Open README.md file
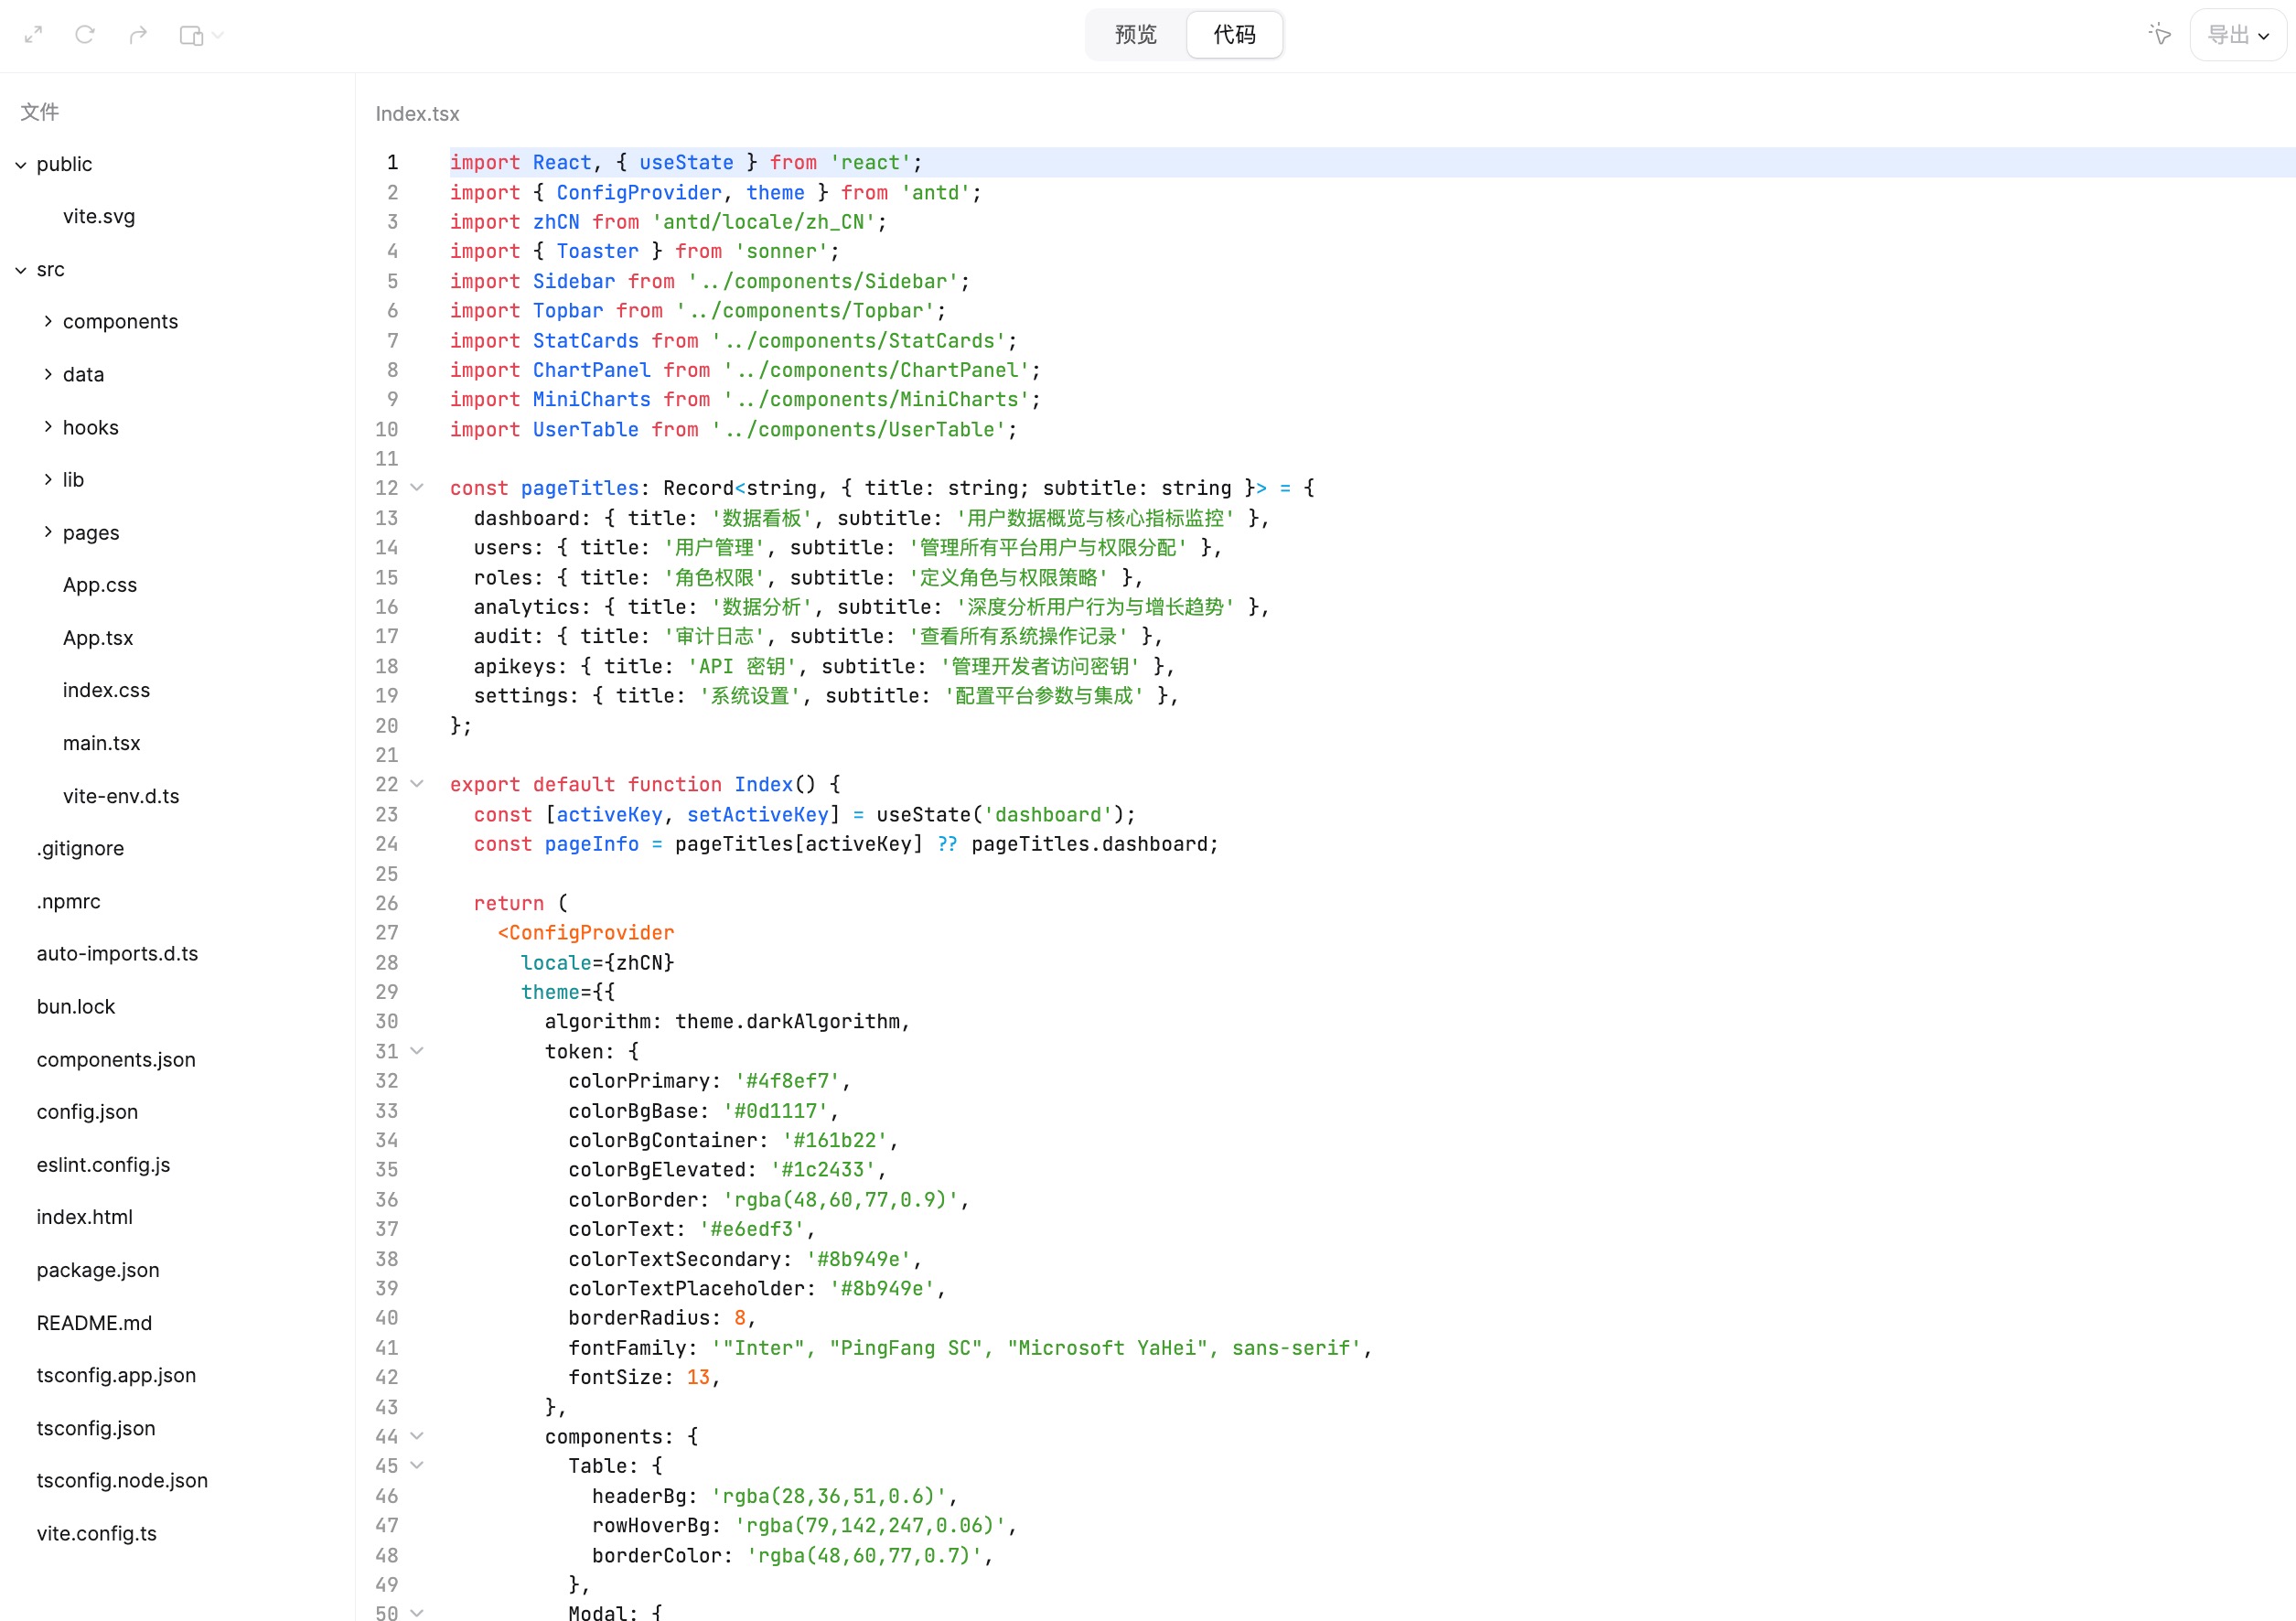Screen dimensions: 2296x1621 (94, 1323)
